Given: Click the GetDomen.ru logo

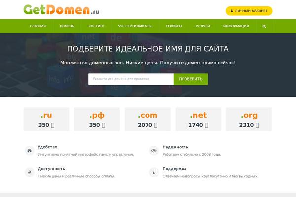Looking at the screenshot, I should (61, 10).
